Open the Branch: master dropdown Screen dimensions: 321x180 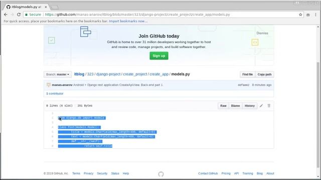click(58, 74)
